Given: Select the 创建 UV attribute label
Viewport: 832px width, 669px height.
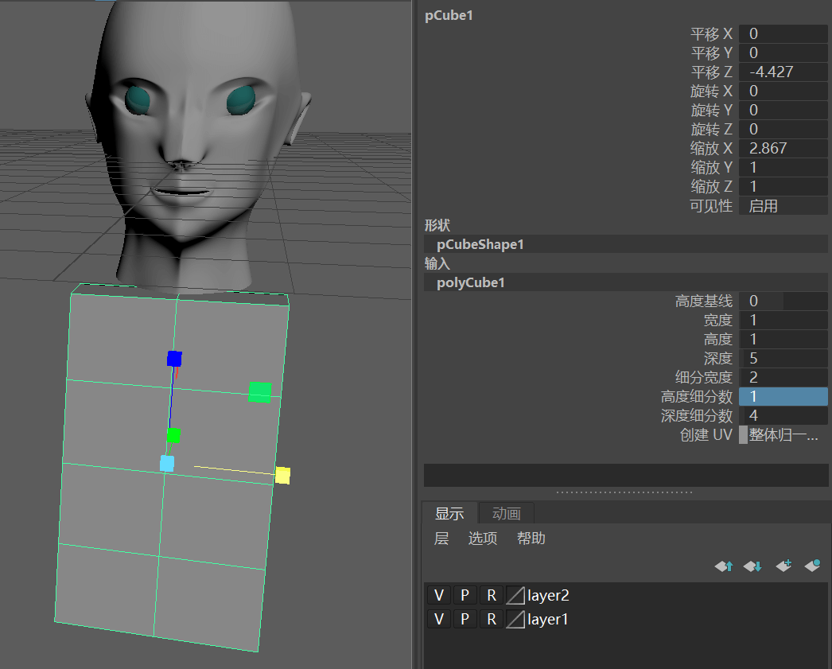Looking at the screenshot, I should point(706,435).
